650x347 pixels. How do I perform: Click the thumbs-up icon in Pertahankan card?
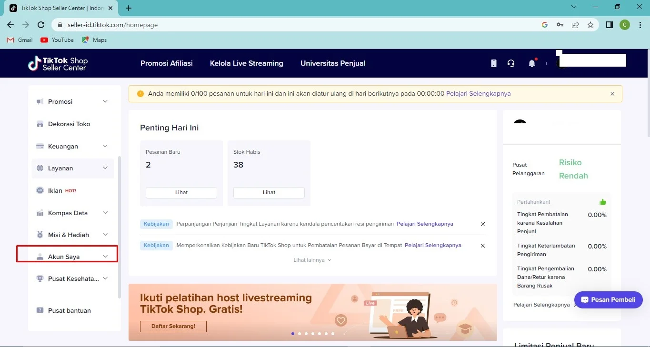pos(603,202)
